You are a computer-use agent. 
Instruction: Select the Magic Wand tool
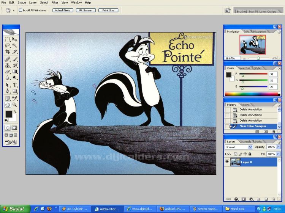[14, 45]
